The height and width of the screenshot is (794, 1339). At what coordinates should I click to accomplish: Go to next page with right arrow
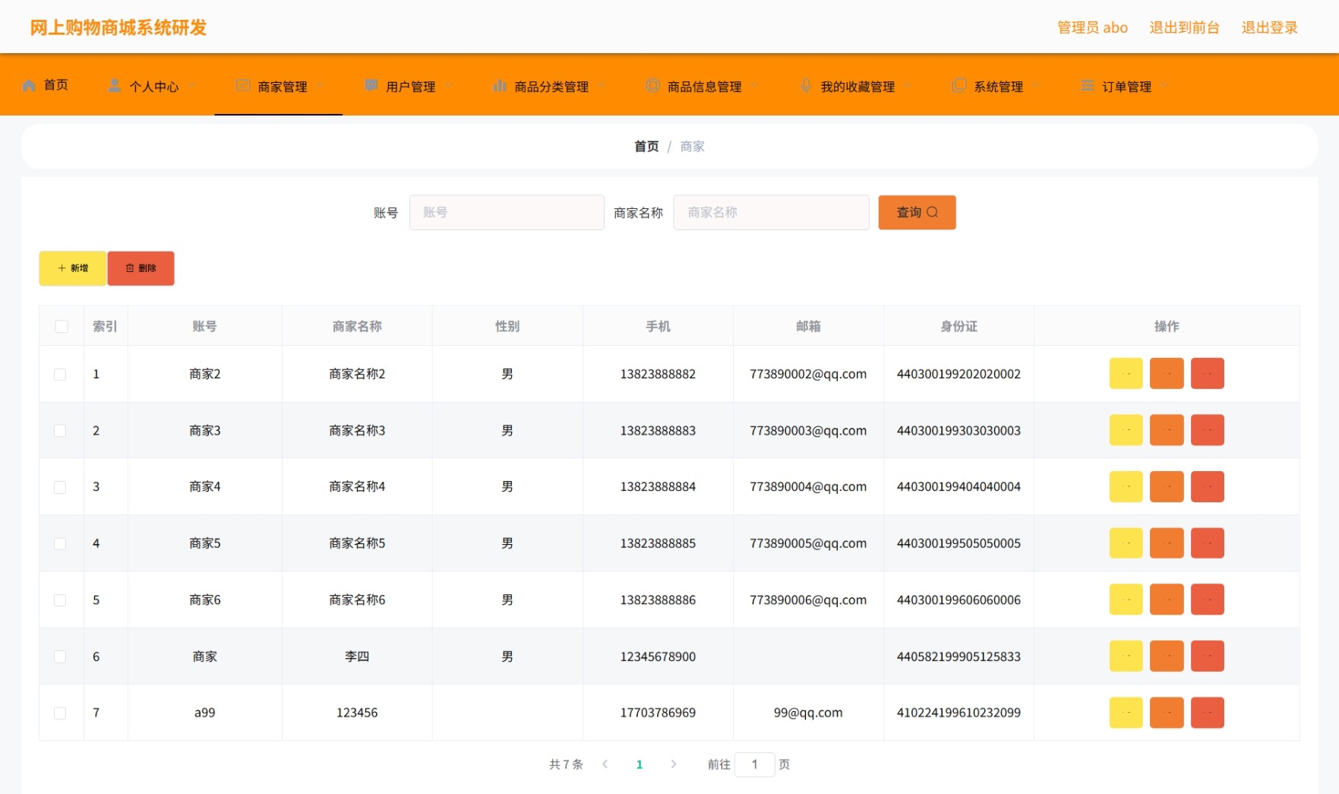673,764
